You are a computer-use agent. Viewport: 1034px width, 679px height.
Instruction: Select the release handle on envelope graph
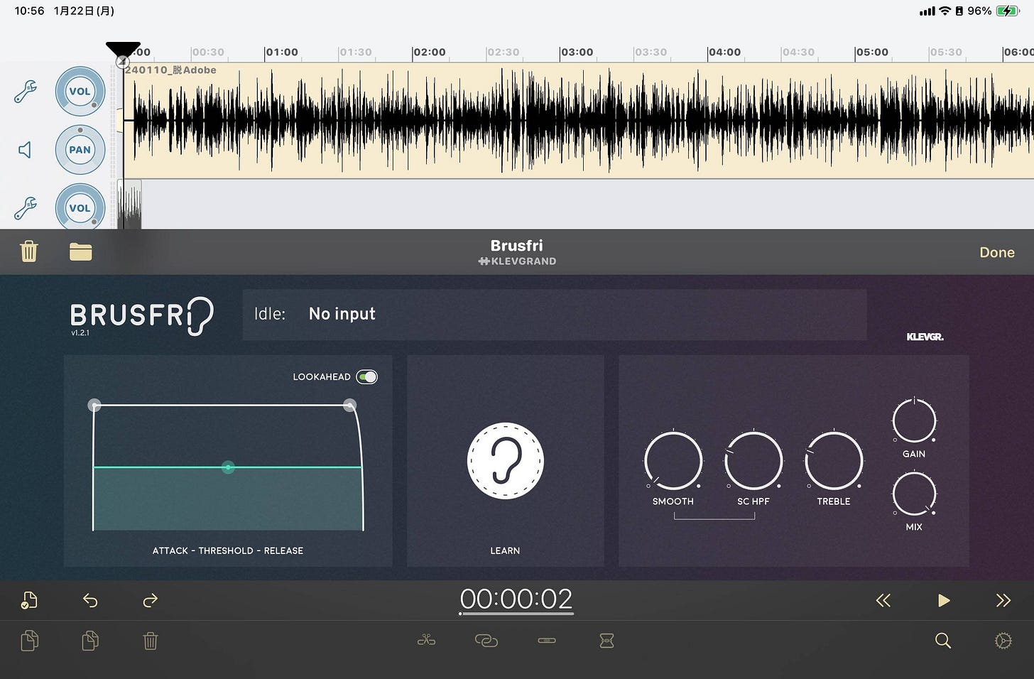(x=349, y=405)
